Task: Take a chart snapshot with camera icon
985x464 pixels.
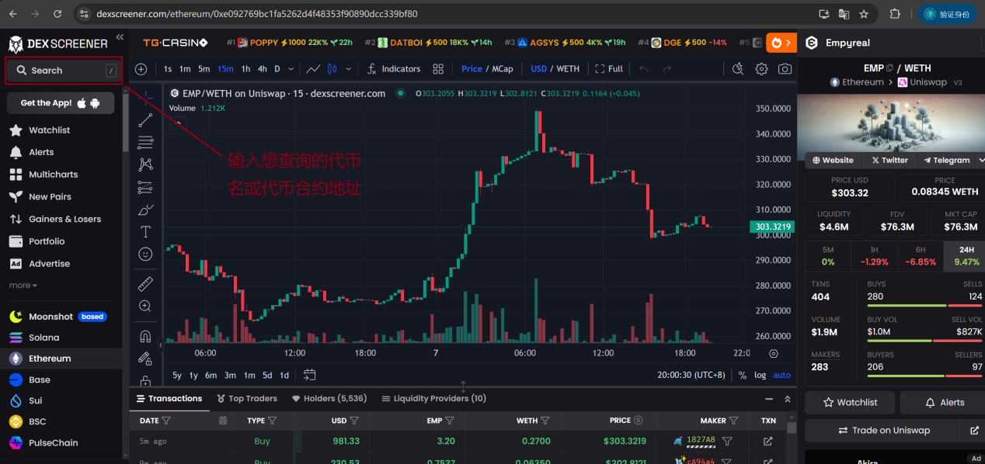Action: pos(785,69)
